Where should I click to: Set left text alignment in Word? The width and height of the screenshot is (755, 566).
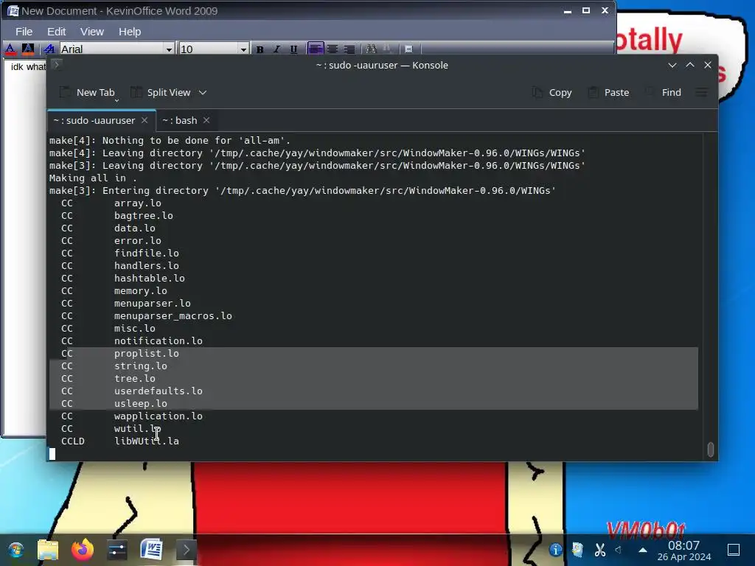[316, 49]
